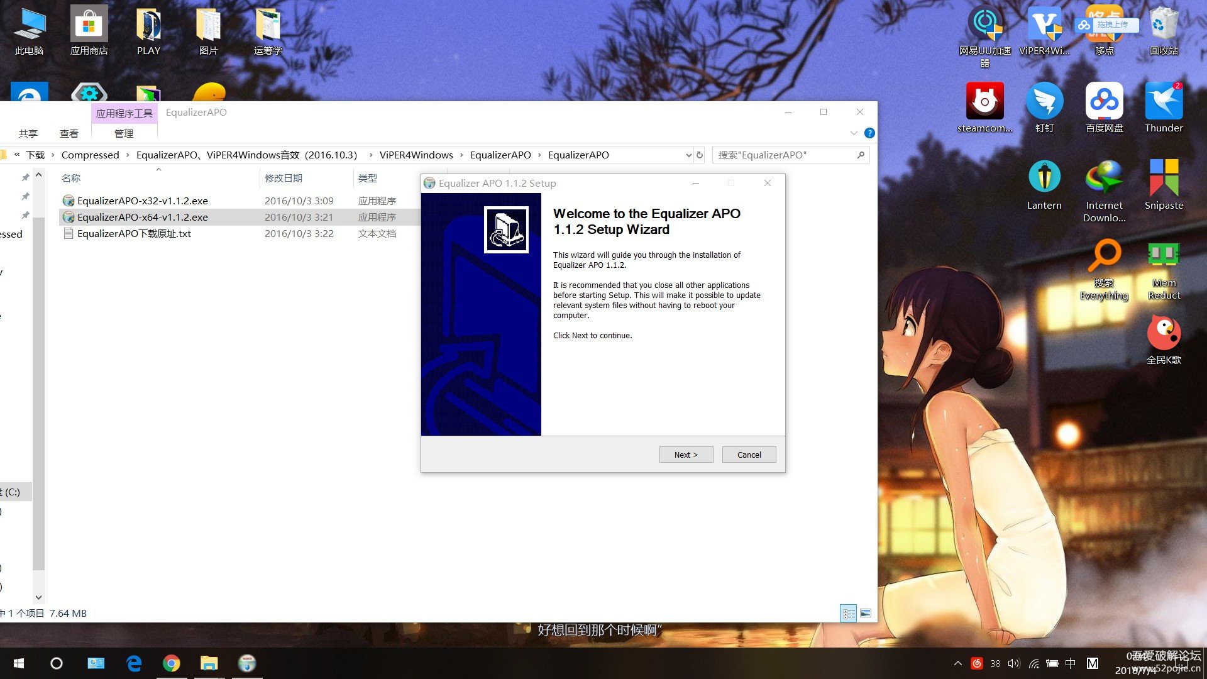This screenshot has width=1207, height=679.
Task: Select the EqualizerAPO-x32-v1.1.2.exe file
Action: [143, 201]
